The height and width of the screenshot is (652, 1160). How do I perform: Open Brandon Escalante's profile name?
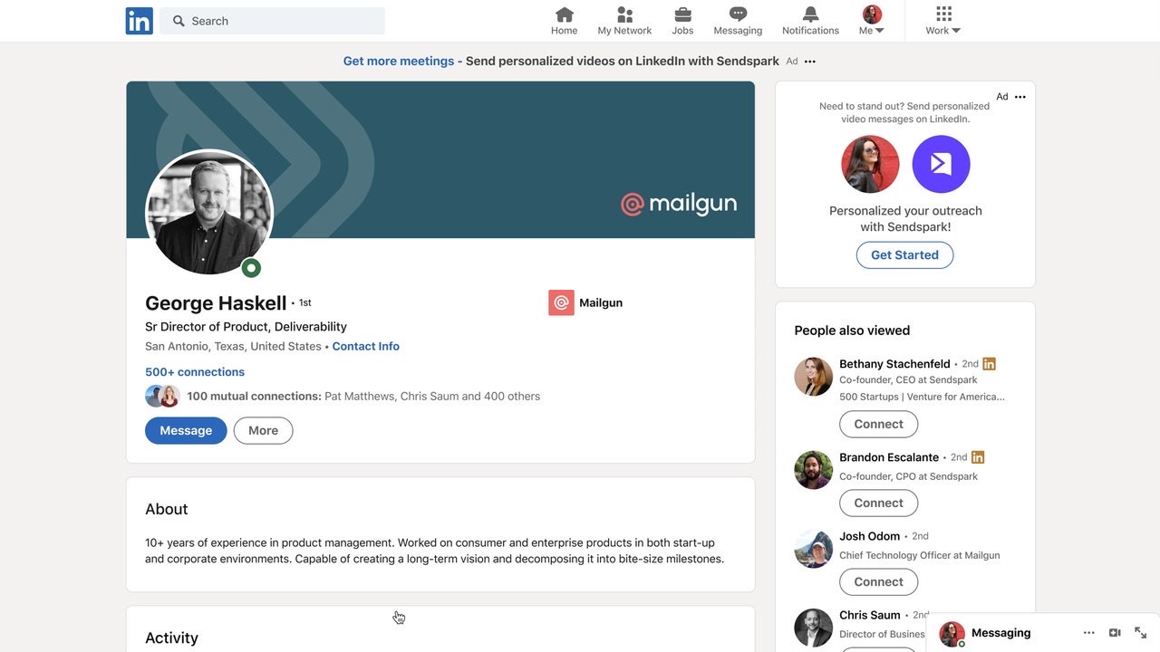[x=889, y=457]
